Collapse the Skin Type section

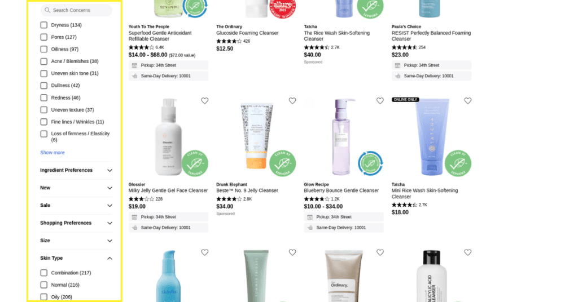[x=76, y=258]
